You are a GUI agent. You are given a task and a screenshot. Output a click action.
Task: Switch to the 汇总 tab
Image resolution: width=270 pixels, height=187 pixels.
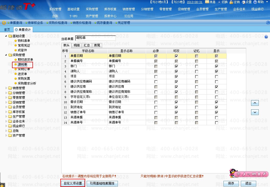[87, 45]
